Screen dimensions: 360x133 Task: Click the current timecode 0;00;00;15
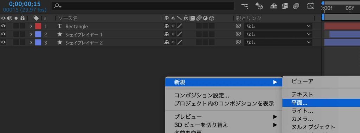click(25, 4)
